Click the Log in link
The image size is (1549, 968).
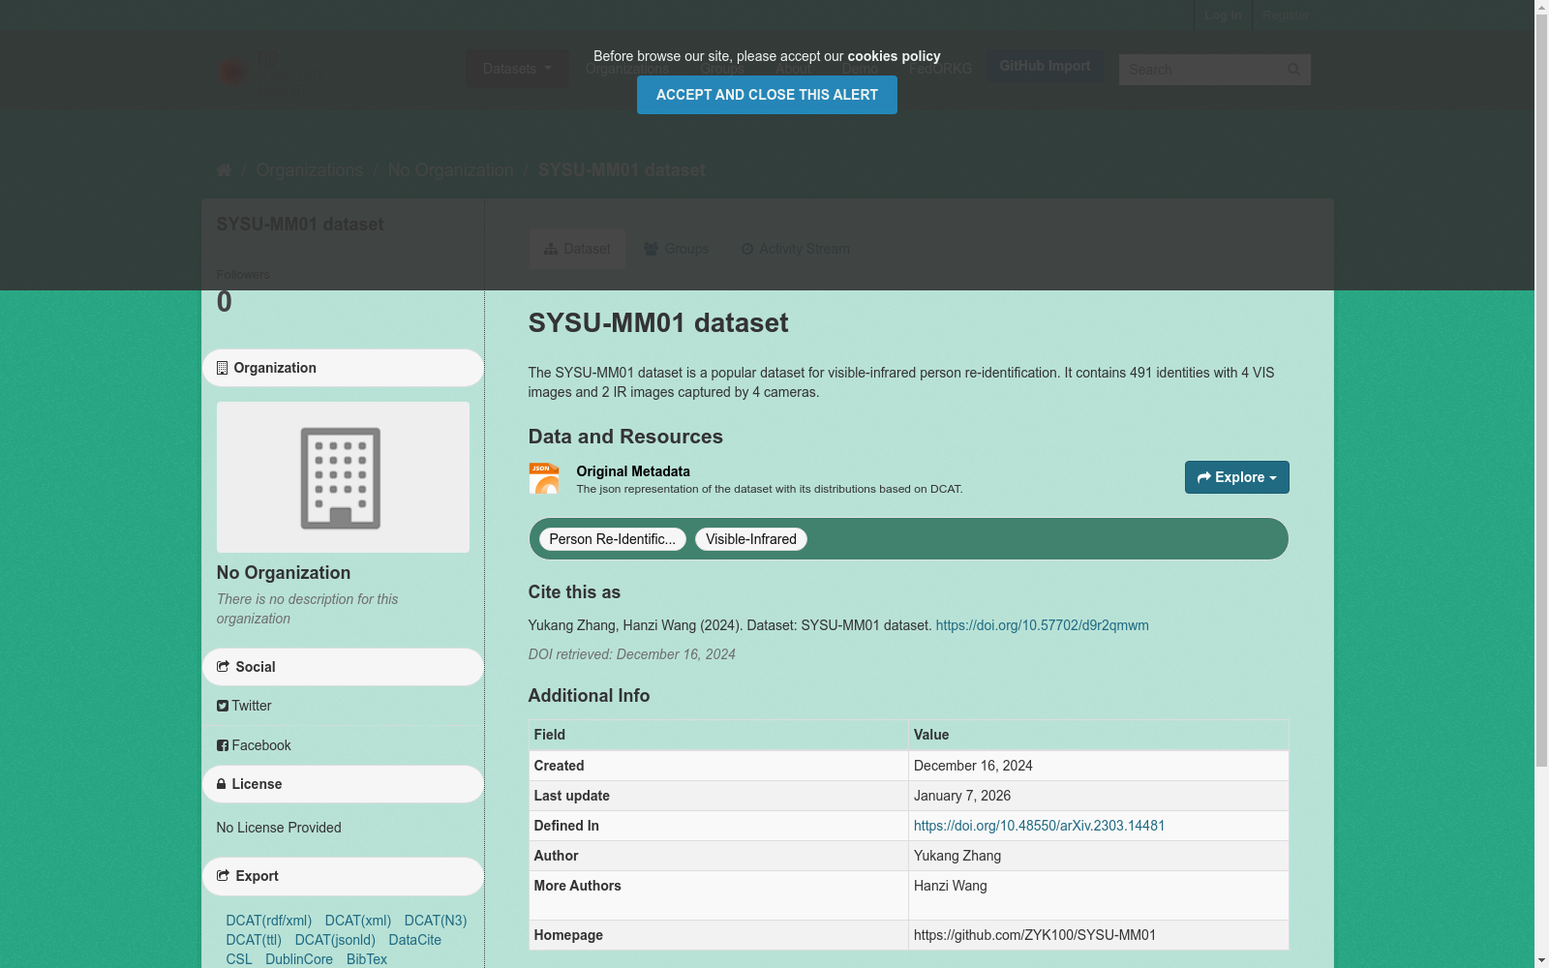point(1223,15)
